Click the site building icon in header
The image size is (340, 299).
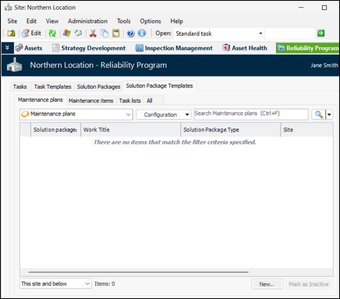tap(14, 65)
